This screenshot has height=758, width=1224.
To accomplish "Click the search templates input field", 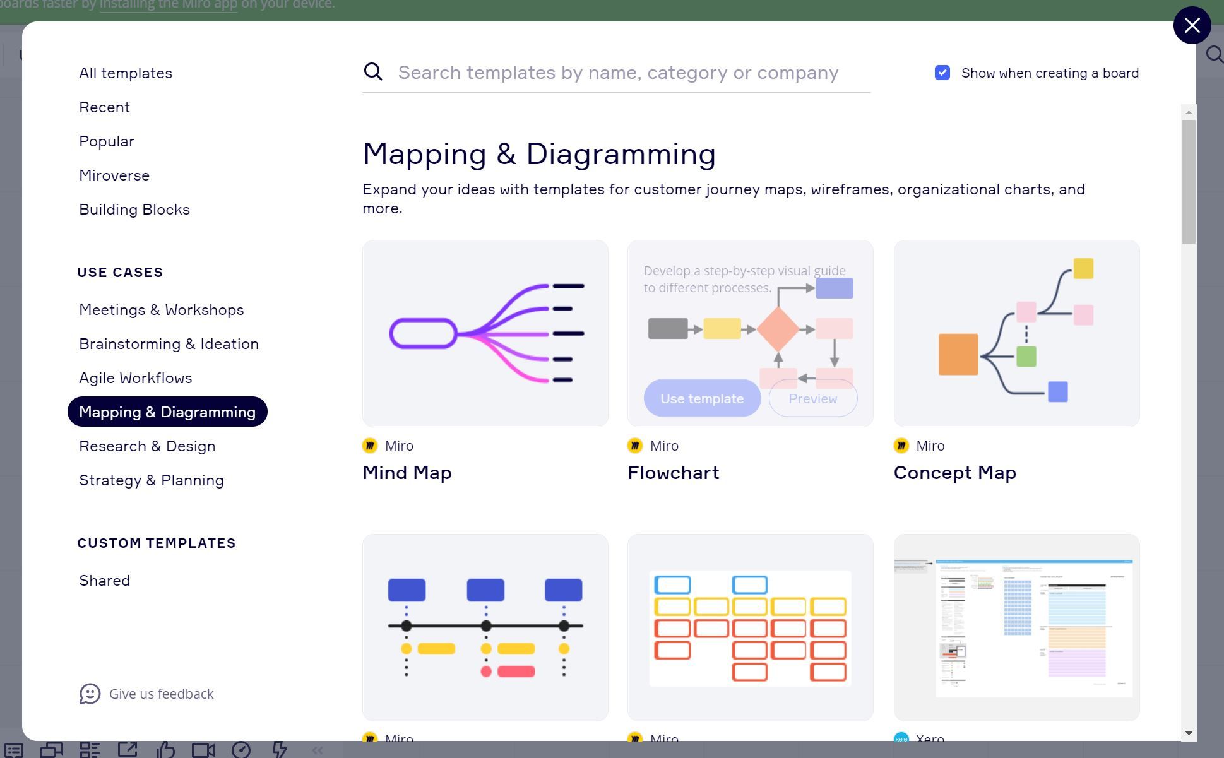I will coord(619,73).
